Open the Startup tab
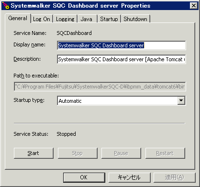The height and width of the screenshot is (187, 200). tap(109, 19)
